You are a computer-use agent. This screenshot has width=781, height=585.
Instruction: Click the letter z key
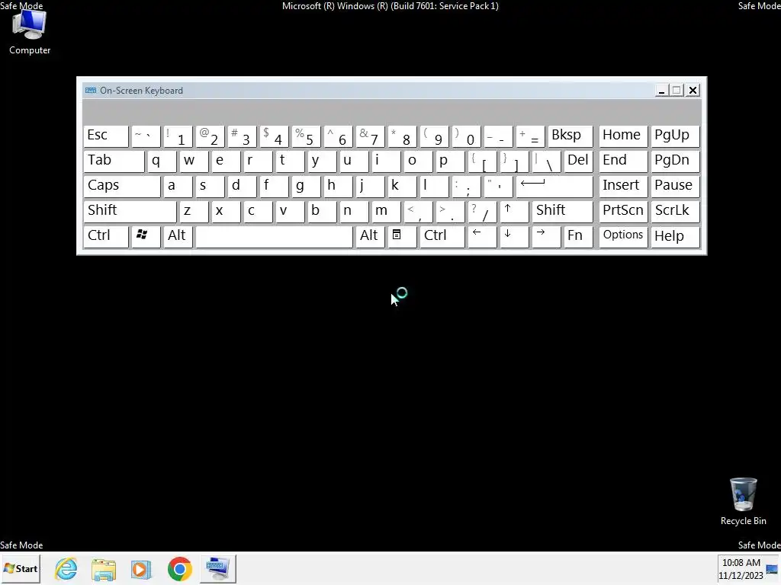pos(194,211)
